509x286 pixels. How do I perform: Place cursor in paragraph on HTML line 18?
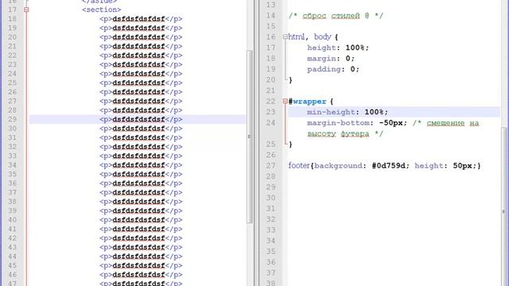tap(141, 19)
